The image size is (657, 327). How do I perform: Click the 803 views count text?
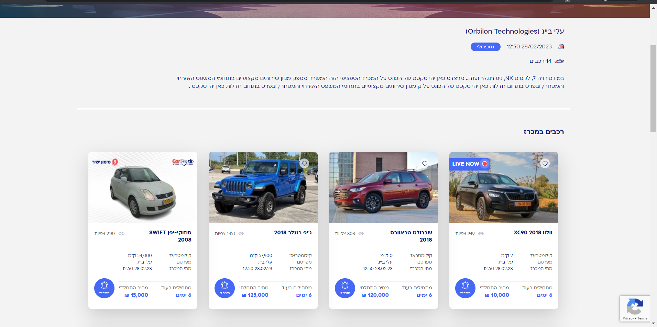tap(345, 234)
